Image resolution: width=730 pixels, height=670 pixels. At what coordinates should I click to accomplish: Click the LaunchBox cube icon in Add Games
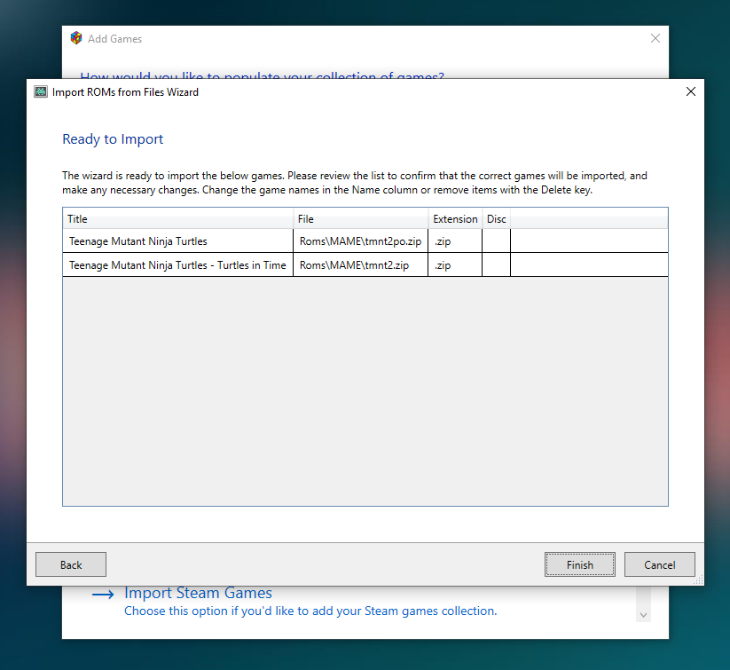click(x=76, y=38)
